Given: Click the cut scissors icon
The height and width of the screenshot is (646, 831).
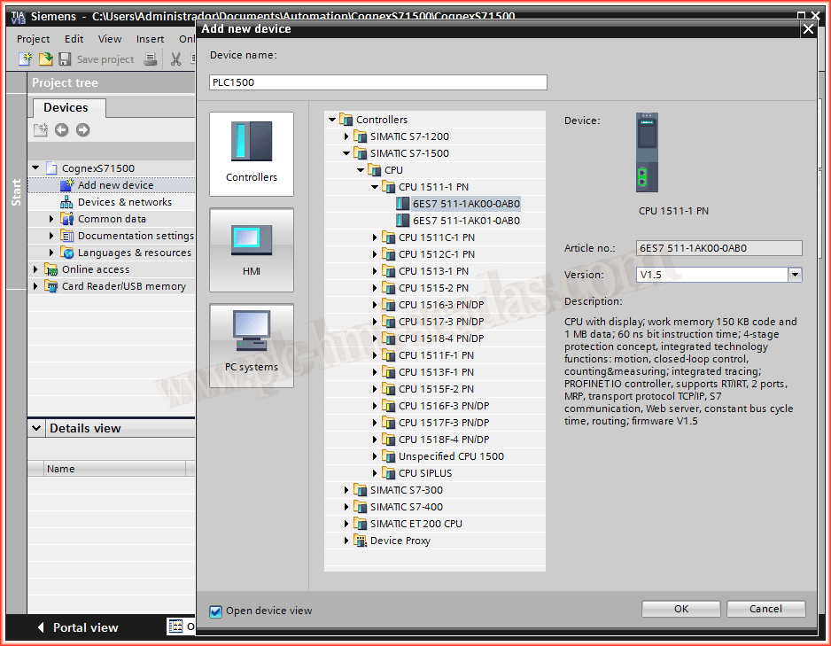Looking at the screenshot, I should pyautogui.click(x=175, y=59).
